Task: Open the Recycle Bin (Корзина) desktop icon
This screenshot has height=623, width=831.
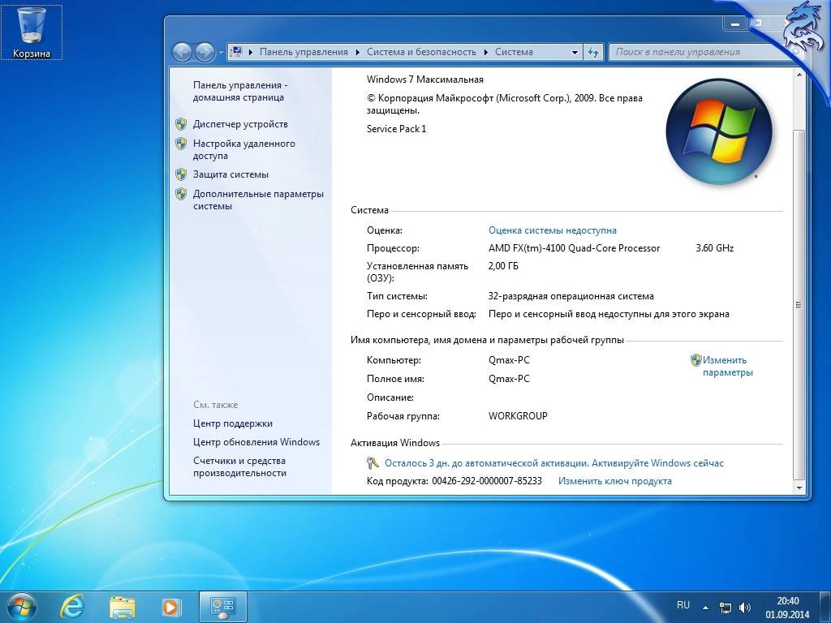Action: [x=32, y=32]
